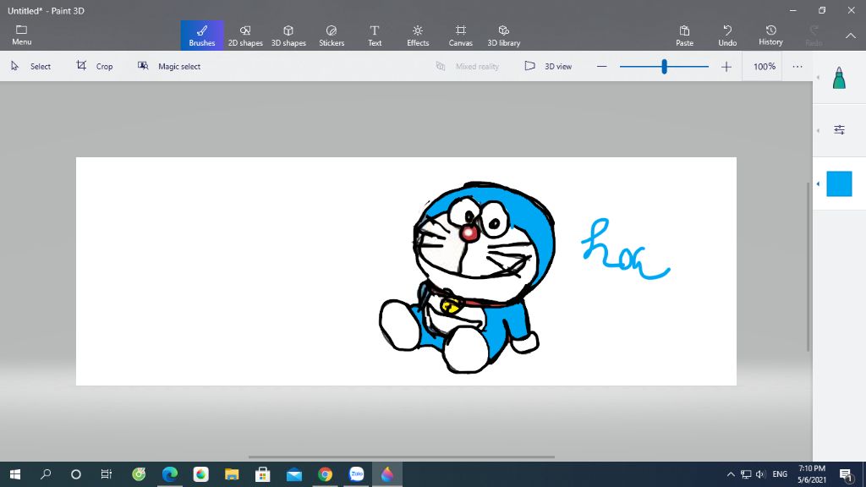Image resolution: width=866 pixels, height=487 pixels.
Task: Expand the brush panel arrow beside marker
Action: coord(818,77)
